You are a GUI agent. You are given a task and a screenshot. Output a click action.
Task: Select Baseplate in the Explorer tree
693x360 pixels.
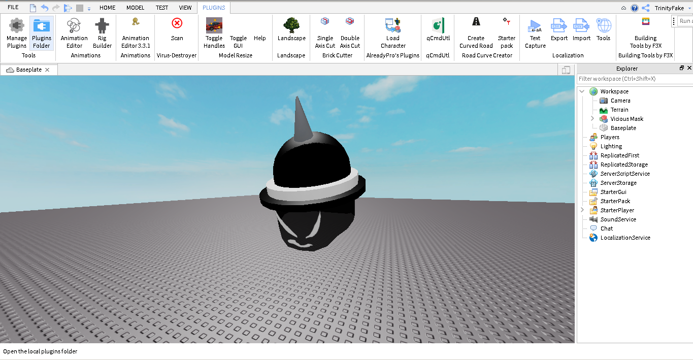point(623,128)
